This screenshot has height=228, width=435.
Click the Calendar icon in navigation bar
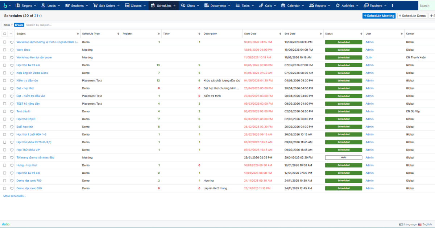coord(283,5)
